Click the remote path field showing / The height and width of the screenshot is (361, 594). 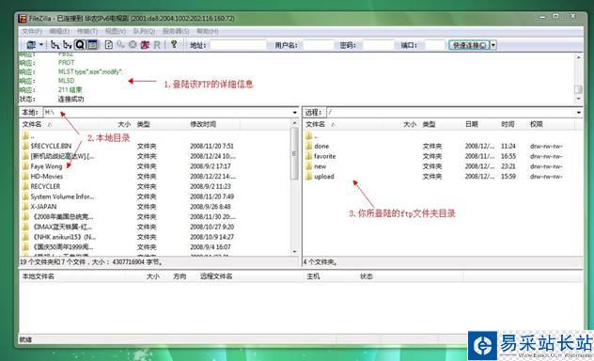451,113
